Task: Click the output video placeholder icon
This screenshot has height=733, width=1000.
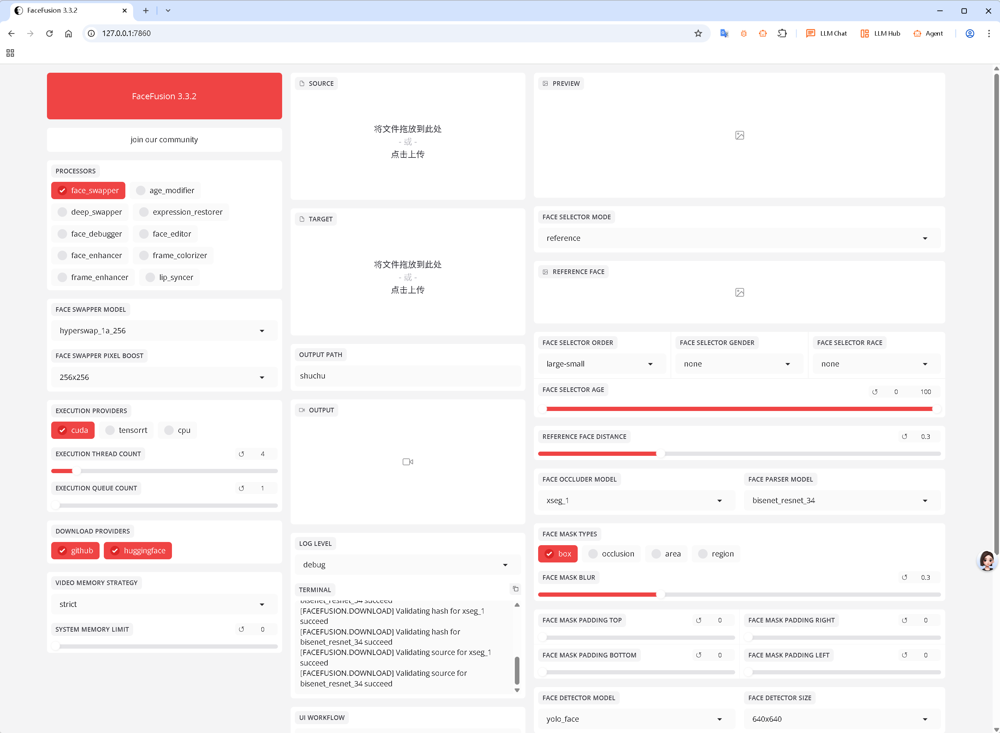Action: pos(408,462)
